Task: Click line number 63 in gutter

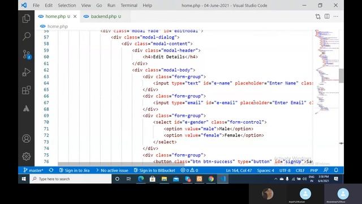Action: 46,76
